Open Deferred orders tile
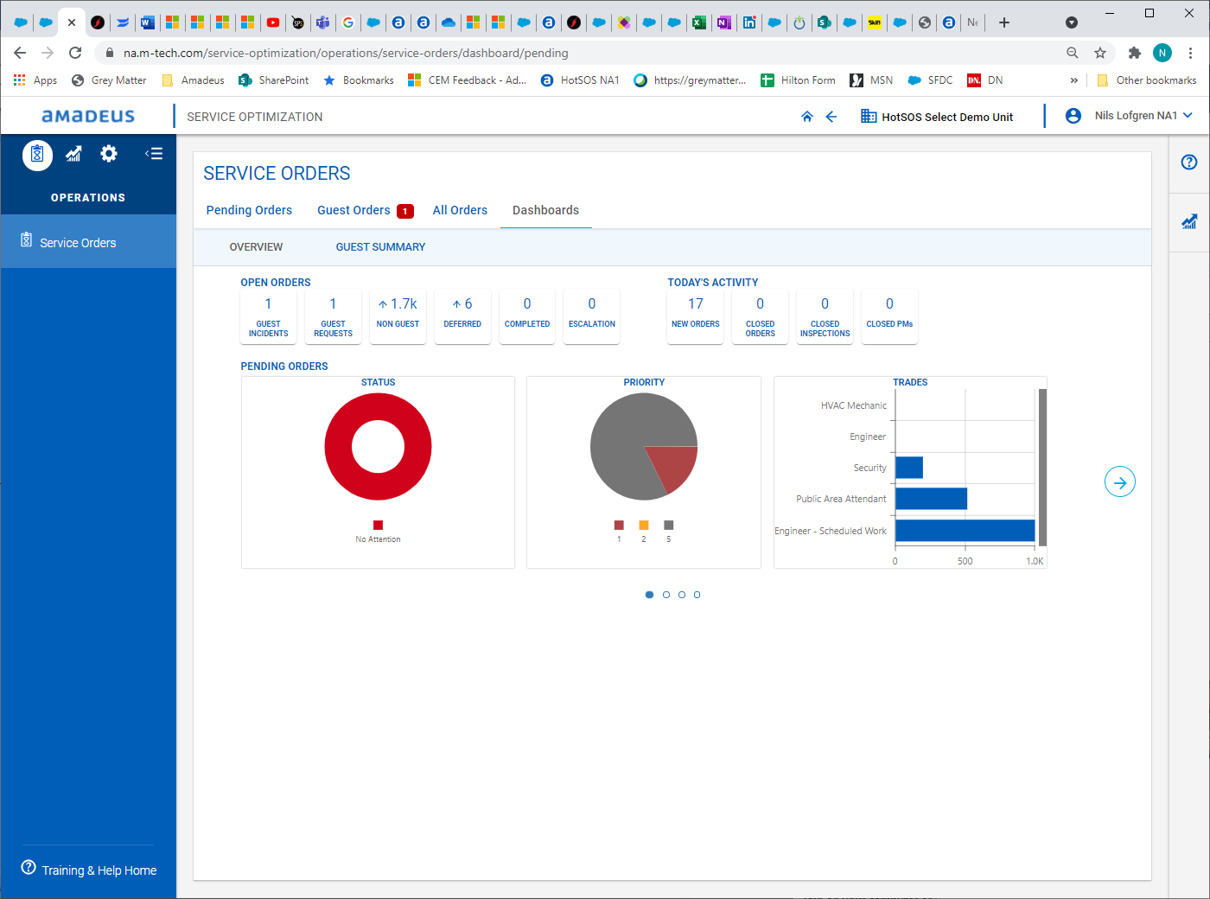 [x=462, y=316]
